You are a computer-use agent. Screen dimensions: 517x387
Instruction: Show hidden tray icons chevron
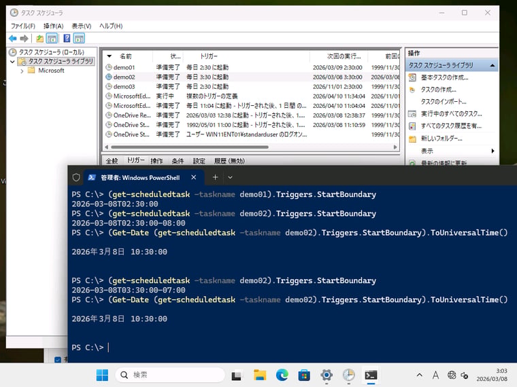point(420,375)
